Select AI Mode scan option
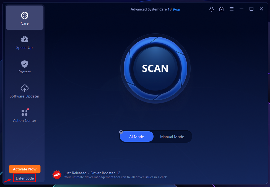 137,137
